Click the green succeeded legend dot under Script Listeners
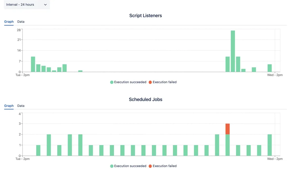The height and width of the screenshot is (170, 292). pos(111,82)
